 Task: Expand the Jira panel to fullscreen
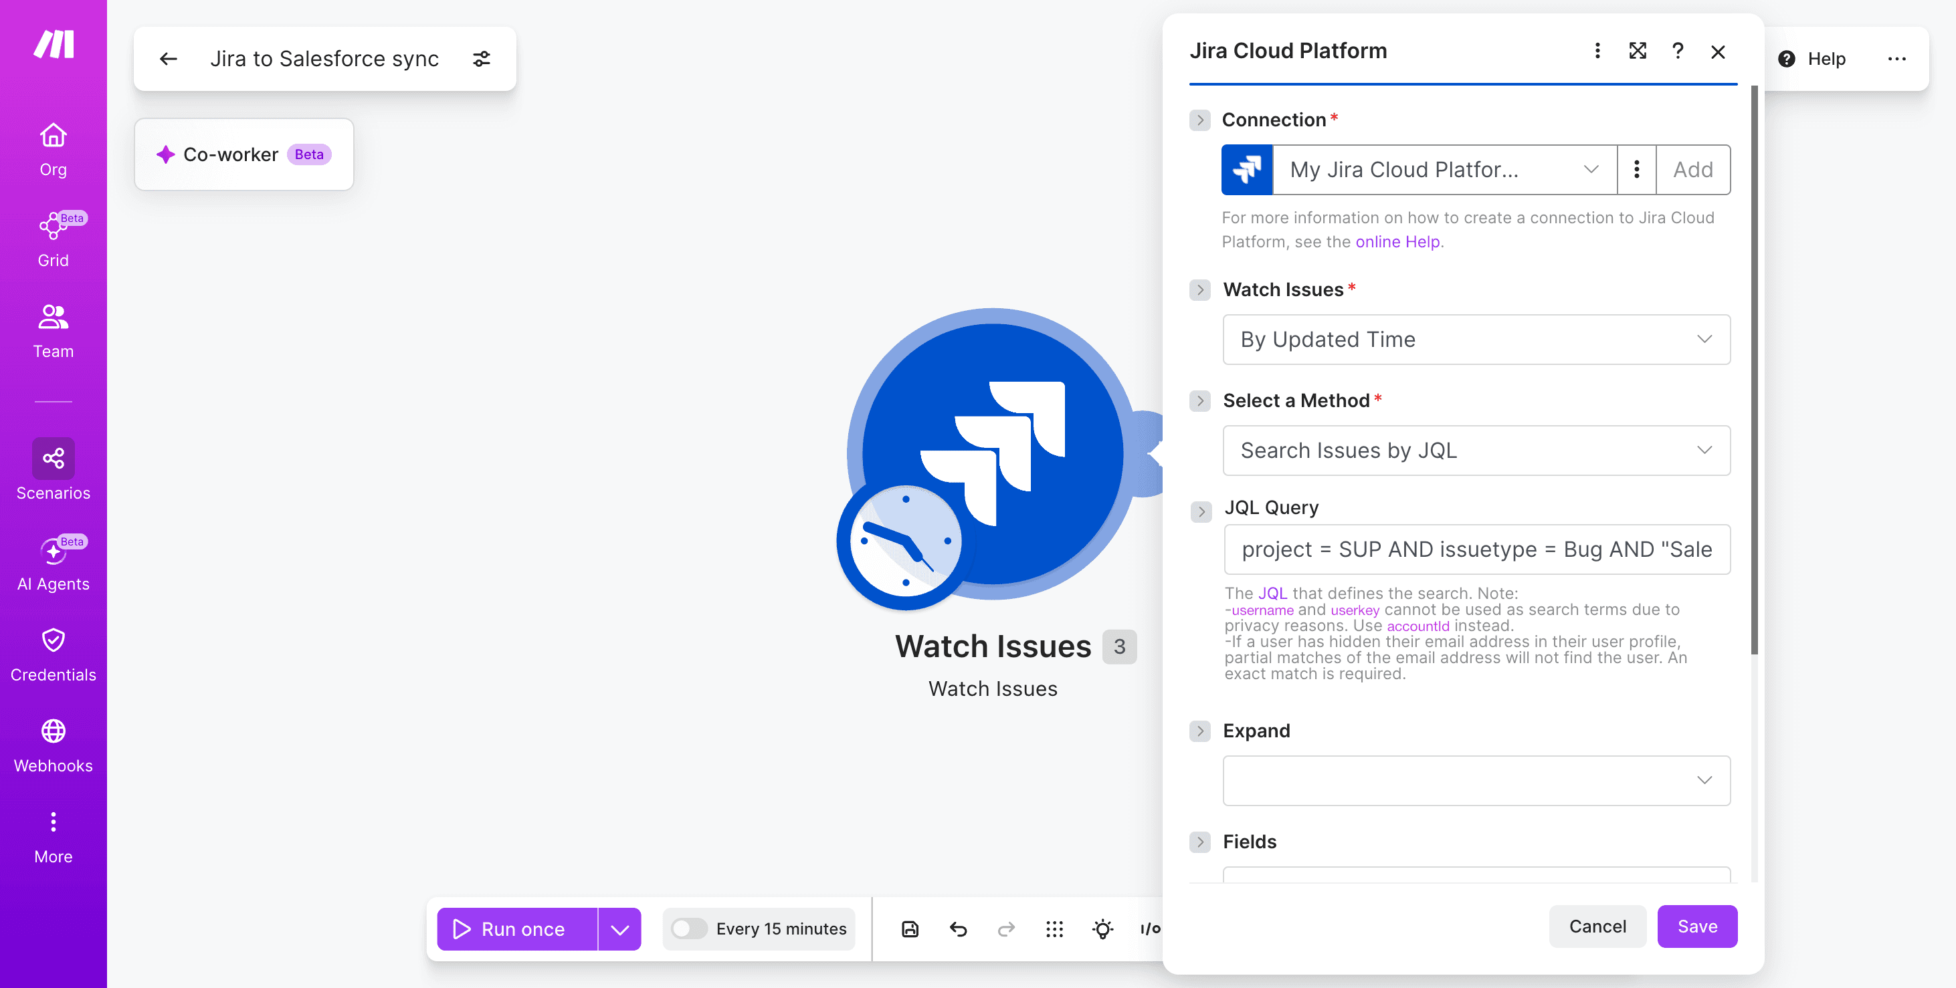(x=1637, y=51)
